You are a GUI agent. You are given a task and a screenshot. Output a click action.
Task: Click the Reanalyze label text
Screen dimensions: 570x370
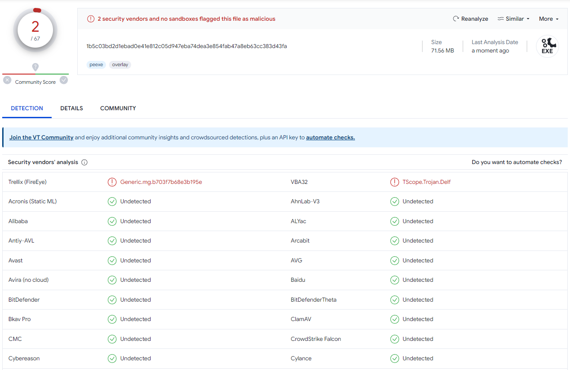point(475,19)
